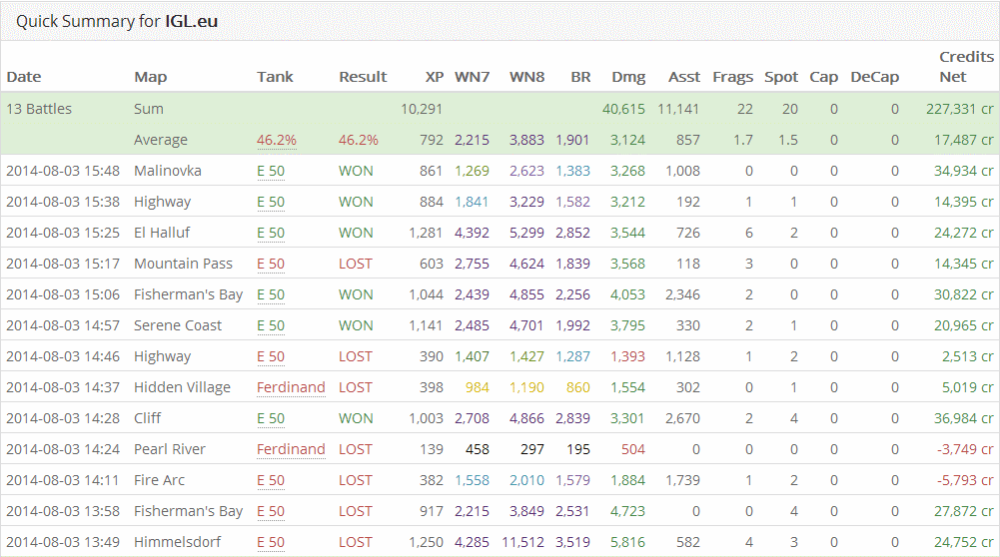This screenshot has width=1000, height=557.
Task: Open E 50 link in El Halluf row
Action: [x=271, y=233]
